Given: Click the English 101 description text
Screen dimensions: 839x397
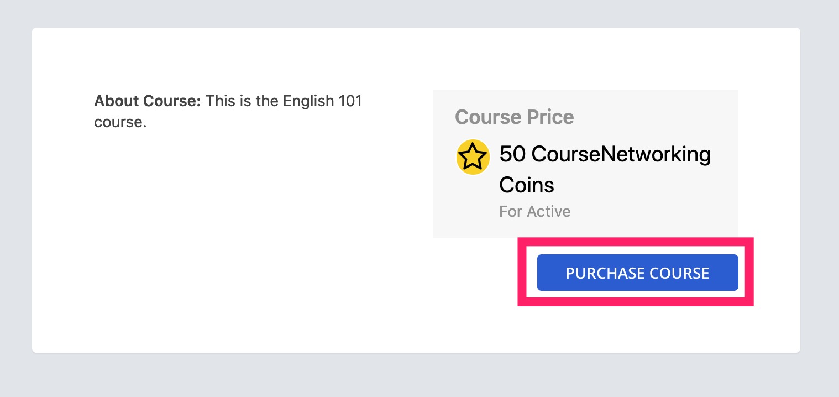Looking at the screenshot, I should (228, 111).
